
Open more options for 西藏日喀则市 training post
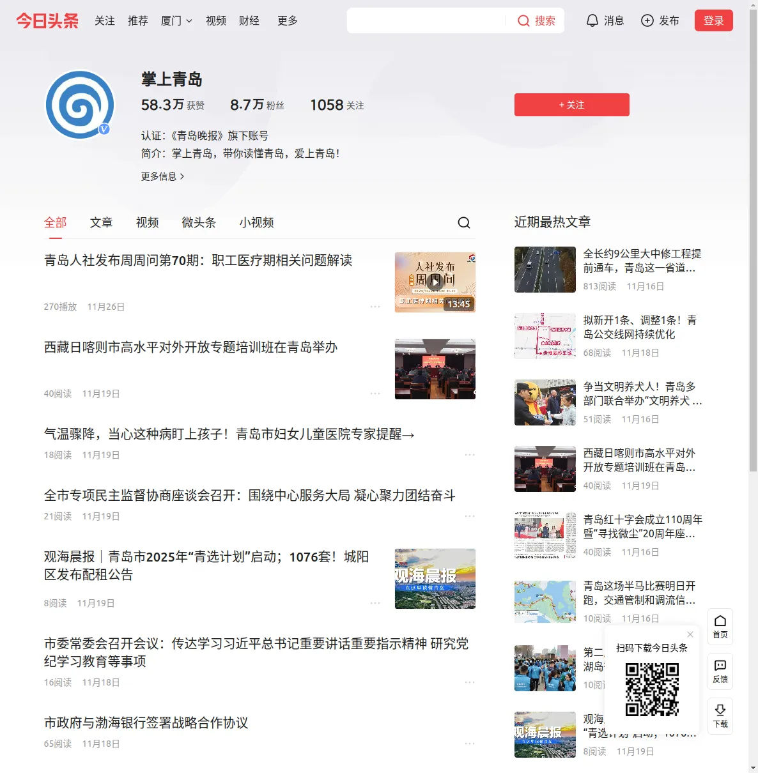375,394
